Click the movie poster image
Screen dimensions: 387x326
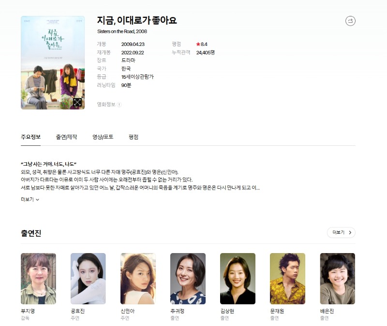[x=53, y=63]
